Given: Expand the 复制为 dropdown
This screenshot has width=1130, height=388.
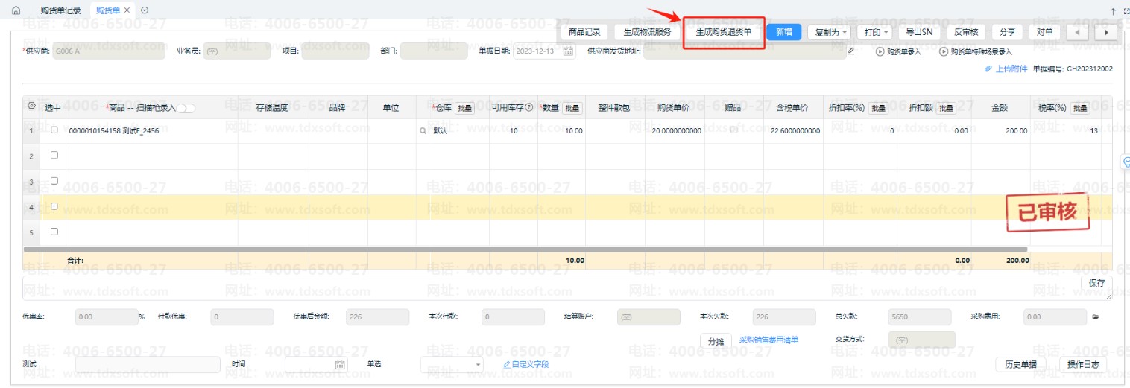Looking at the screenshot, I should click(x=830, y=32).
